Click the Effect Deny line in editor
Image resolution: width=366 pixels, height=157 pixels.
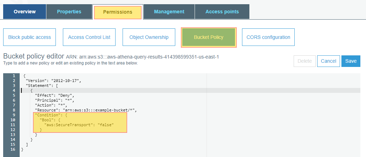tap(54, 95)
